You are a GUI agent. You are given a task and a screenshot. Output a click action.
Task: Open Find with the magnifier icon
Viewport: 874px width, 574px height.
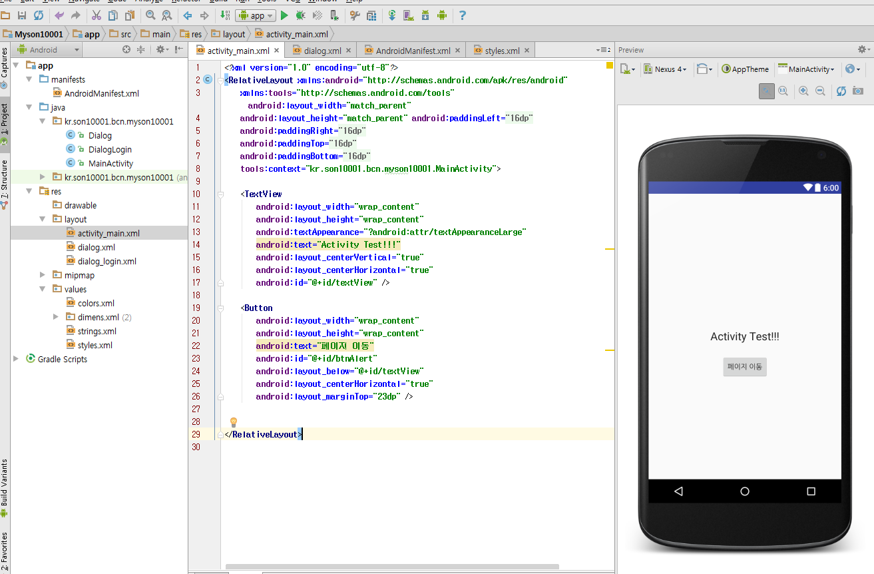point(150,15)
